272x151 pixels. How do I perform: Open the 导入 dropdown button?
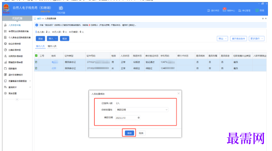pyautogui.click(x=52, y=39)
